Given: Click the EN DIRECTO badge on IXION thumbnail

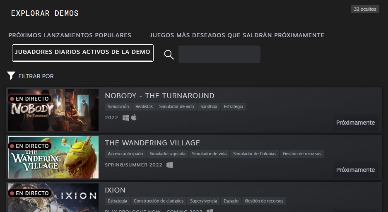Looking at the screenshot, I should pos(29,193).
